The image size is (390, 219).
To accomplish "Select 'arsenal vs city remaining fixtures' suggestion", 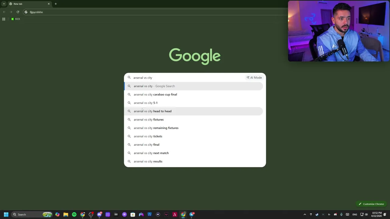I will point(193,128).
